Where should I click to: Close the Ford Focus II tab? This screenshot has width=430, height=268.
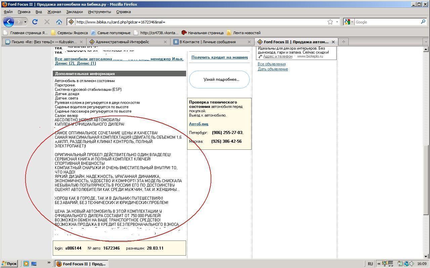pyautogui.click(x=333, y=42)
